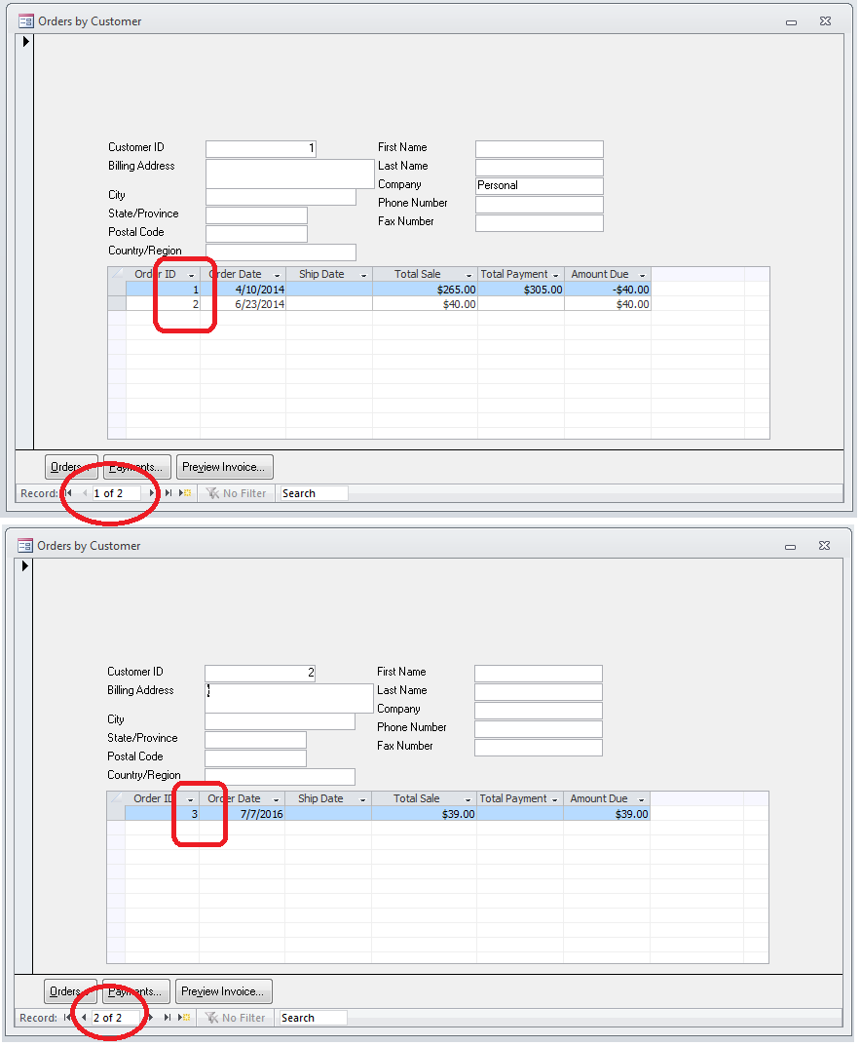This screenshot has width=861, height=1046.
Task: Select record selector arrow in top window
Action: (25, 41)
